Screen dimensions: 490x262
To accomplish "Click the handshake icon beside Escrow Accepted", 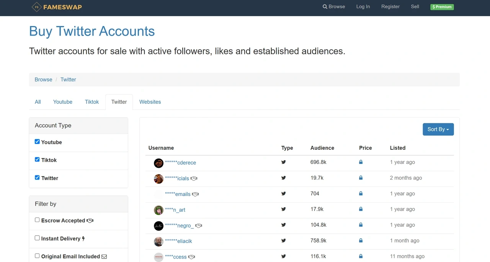I will 90,220.
